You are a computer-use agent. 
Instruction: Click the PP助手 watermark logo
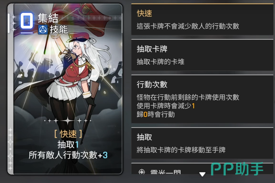[x=237, y=169]
